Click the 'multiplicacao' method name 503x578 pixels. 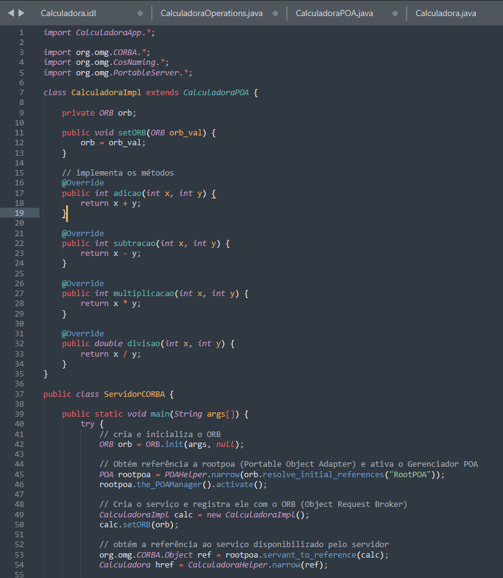pyautogui.click(x=144, y=294)
